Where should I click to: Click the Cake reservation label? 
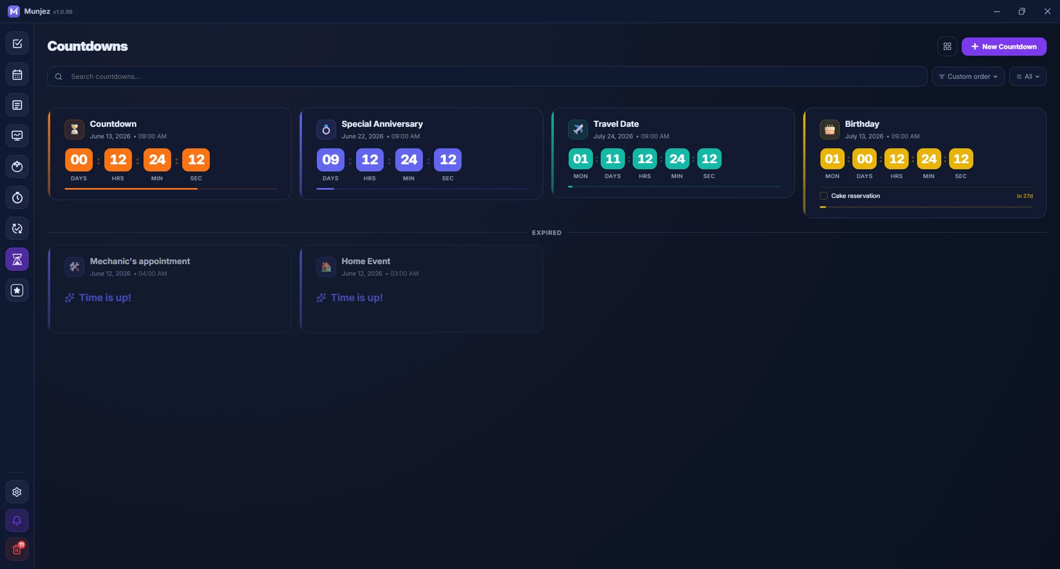pos(856,196)
